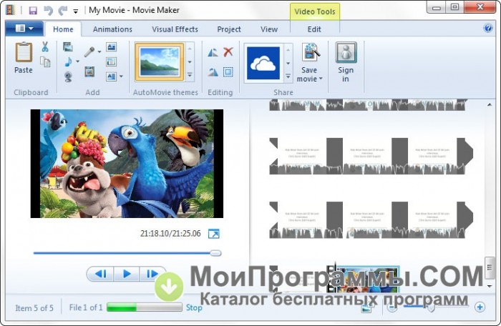The height and width of the screenshot is (326, 501).
Task: Undo last action in title bar
Action: coord(48,11)
